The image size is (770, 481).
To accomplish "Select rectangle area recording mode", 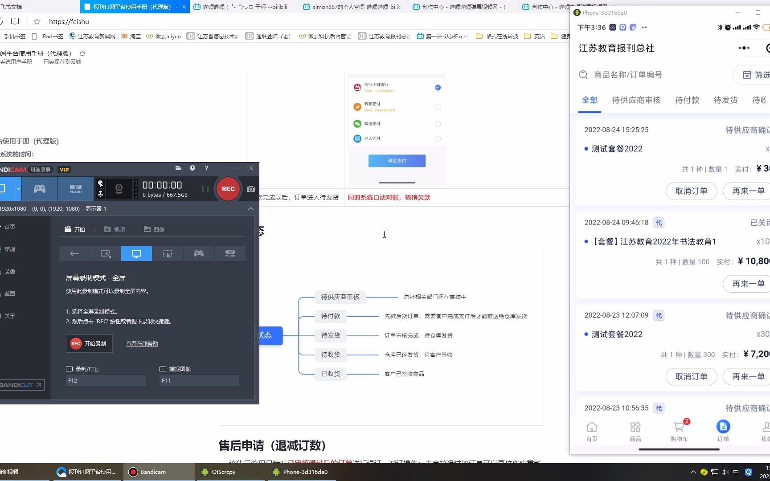I will 105,253.
